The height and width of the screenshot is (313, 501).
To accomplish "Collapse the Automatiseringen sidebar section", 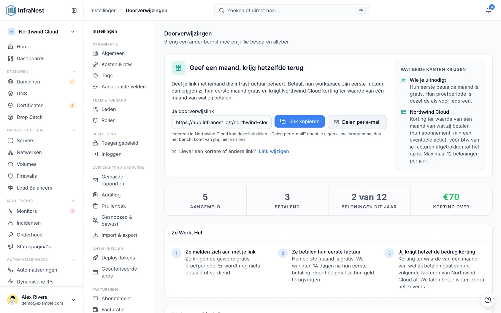I will (74, 260).
